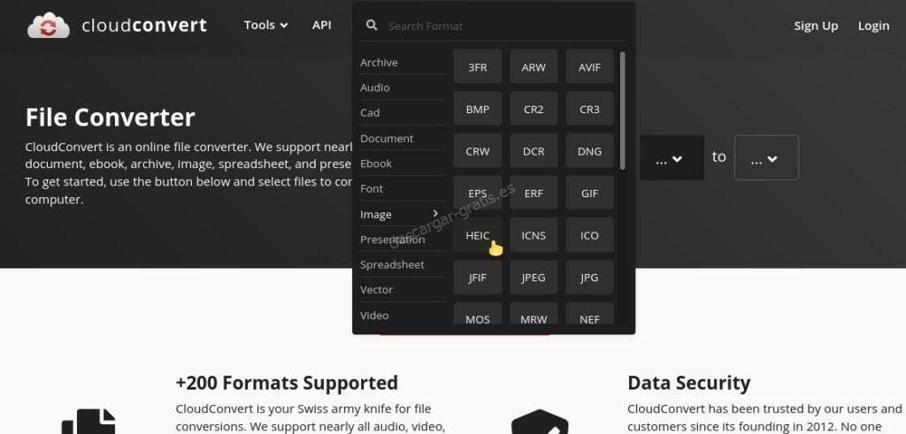Select the AVIF format button
The height and width of the screenshot is (434, 906).
click(x=589, y=67)
